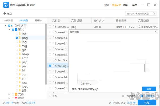160x106 pixels.
Task: Open the 文件类型 tab
Action: click(23, 21)
